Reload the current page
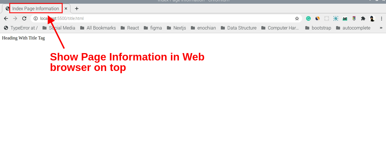 24,18
